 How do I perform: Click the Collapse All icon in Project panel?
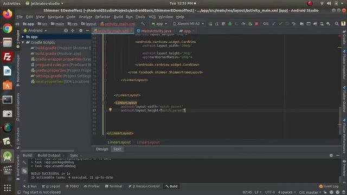tap(72, 30)
